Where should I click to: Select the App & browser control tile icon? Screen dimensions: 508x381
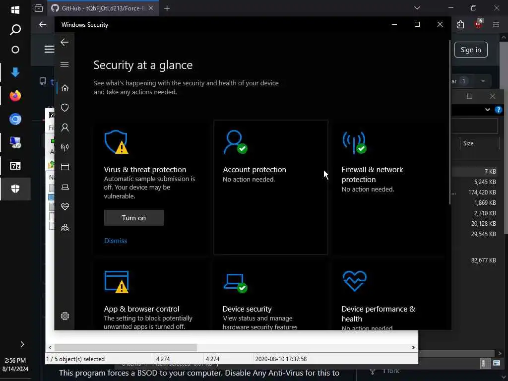(116, 282)
